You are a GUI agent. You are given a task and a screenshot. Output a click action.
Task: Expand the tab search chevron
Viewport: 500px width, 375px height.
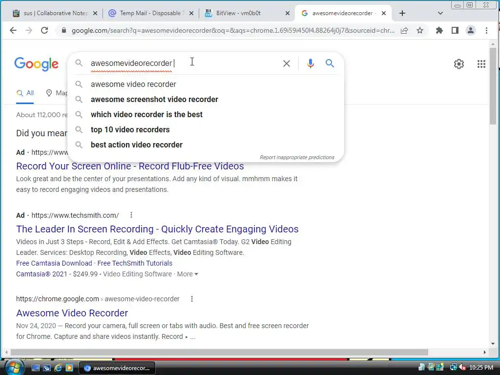pos(440,13)
